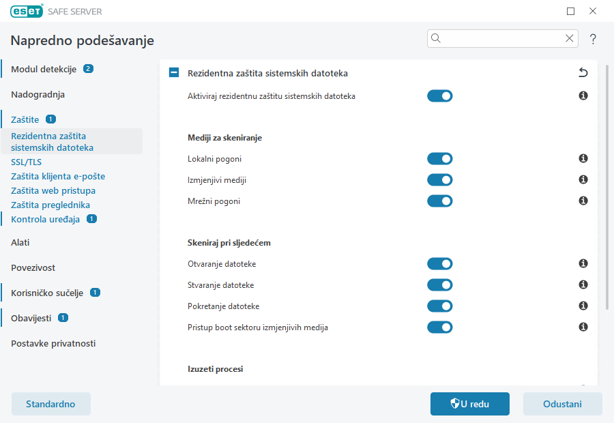
Task: Click the U redu button
Action: [x=469, y=403]
